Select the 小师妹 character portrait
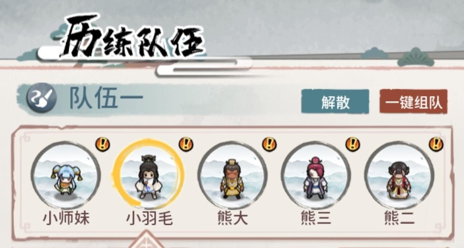 [x=66, y=175]
